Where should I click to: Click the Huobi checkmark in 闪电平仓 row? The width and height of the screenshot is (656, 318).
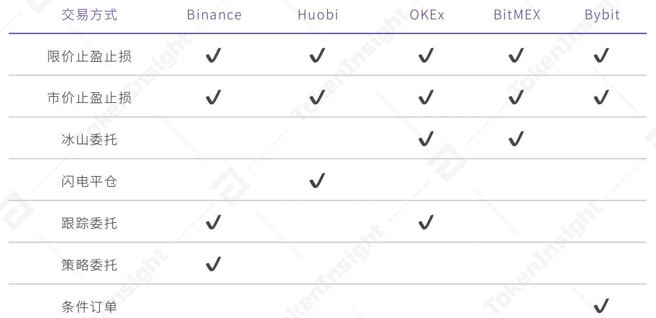[317, 181]
